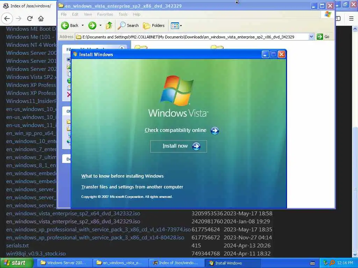Click the browser sidebar panel icon
The width and height of the screenshot is (358, 268).
pyautogui.click(x=338, y=18)
